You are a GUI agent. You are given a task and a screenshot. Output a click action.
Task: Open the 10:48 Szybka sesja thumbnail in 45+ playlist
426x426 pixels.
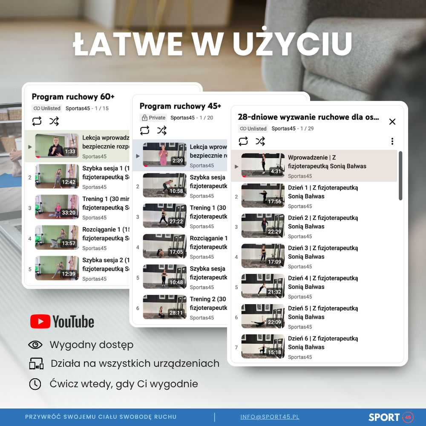coord(164,276)
